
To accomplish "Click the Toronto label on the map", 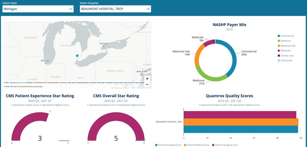I will (x=104, y=44).
